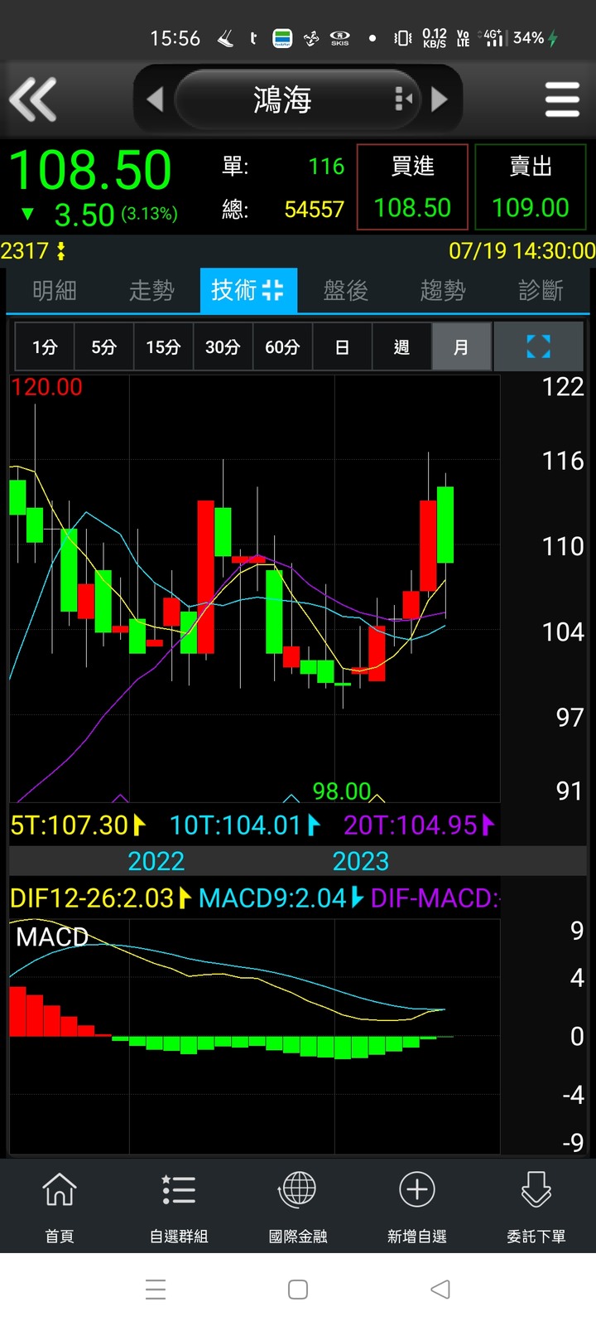596x1326 pixels.
Task: Switch to 盤後 tab
Action: (346, 290)
